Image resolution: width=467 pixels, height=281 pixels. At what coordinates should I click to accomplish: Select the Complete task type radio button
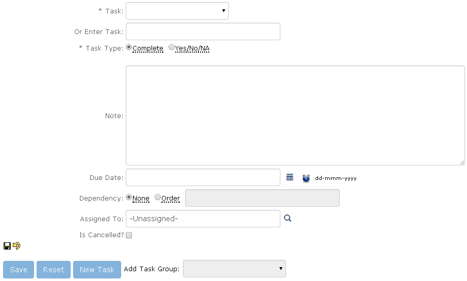click(x=129, y=47)
